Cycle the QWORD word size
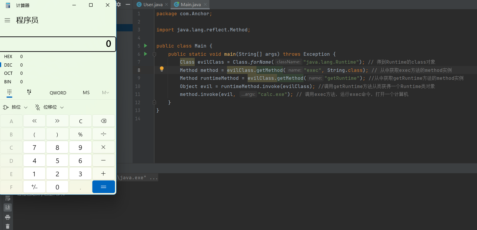Screen dimensions: 477x230 58,93
